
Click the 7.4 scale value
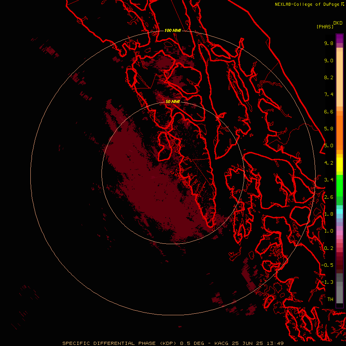click(329, 95)
